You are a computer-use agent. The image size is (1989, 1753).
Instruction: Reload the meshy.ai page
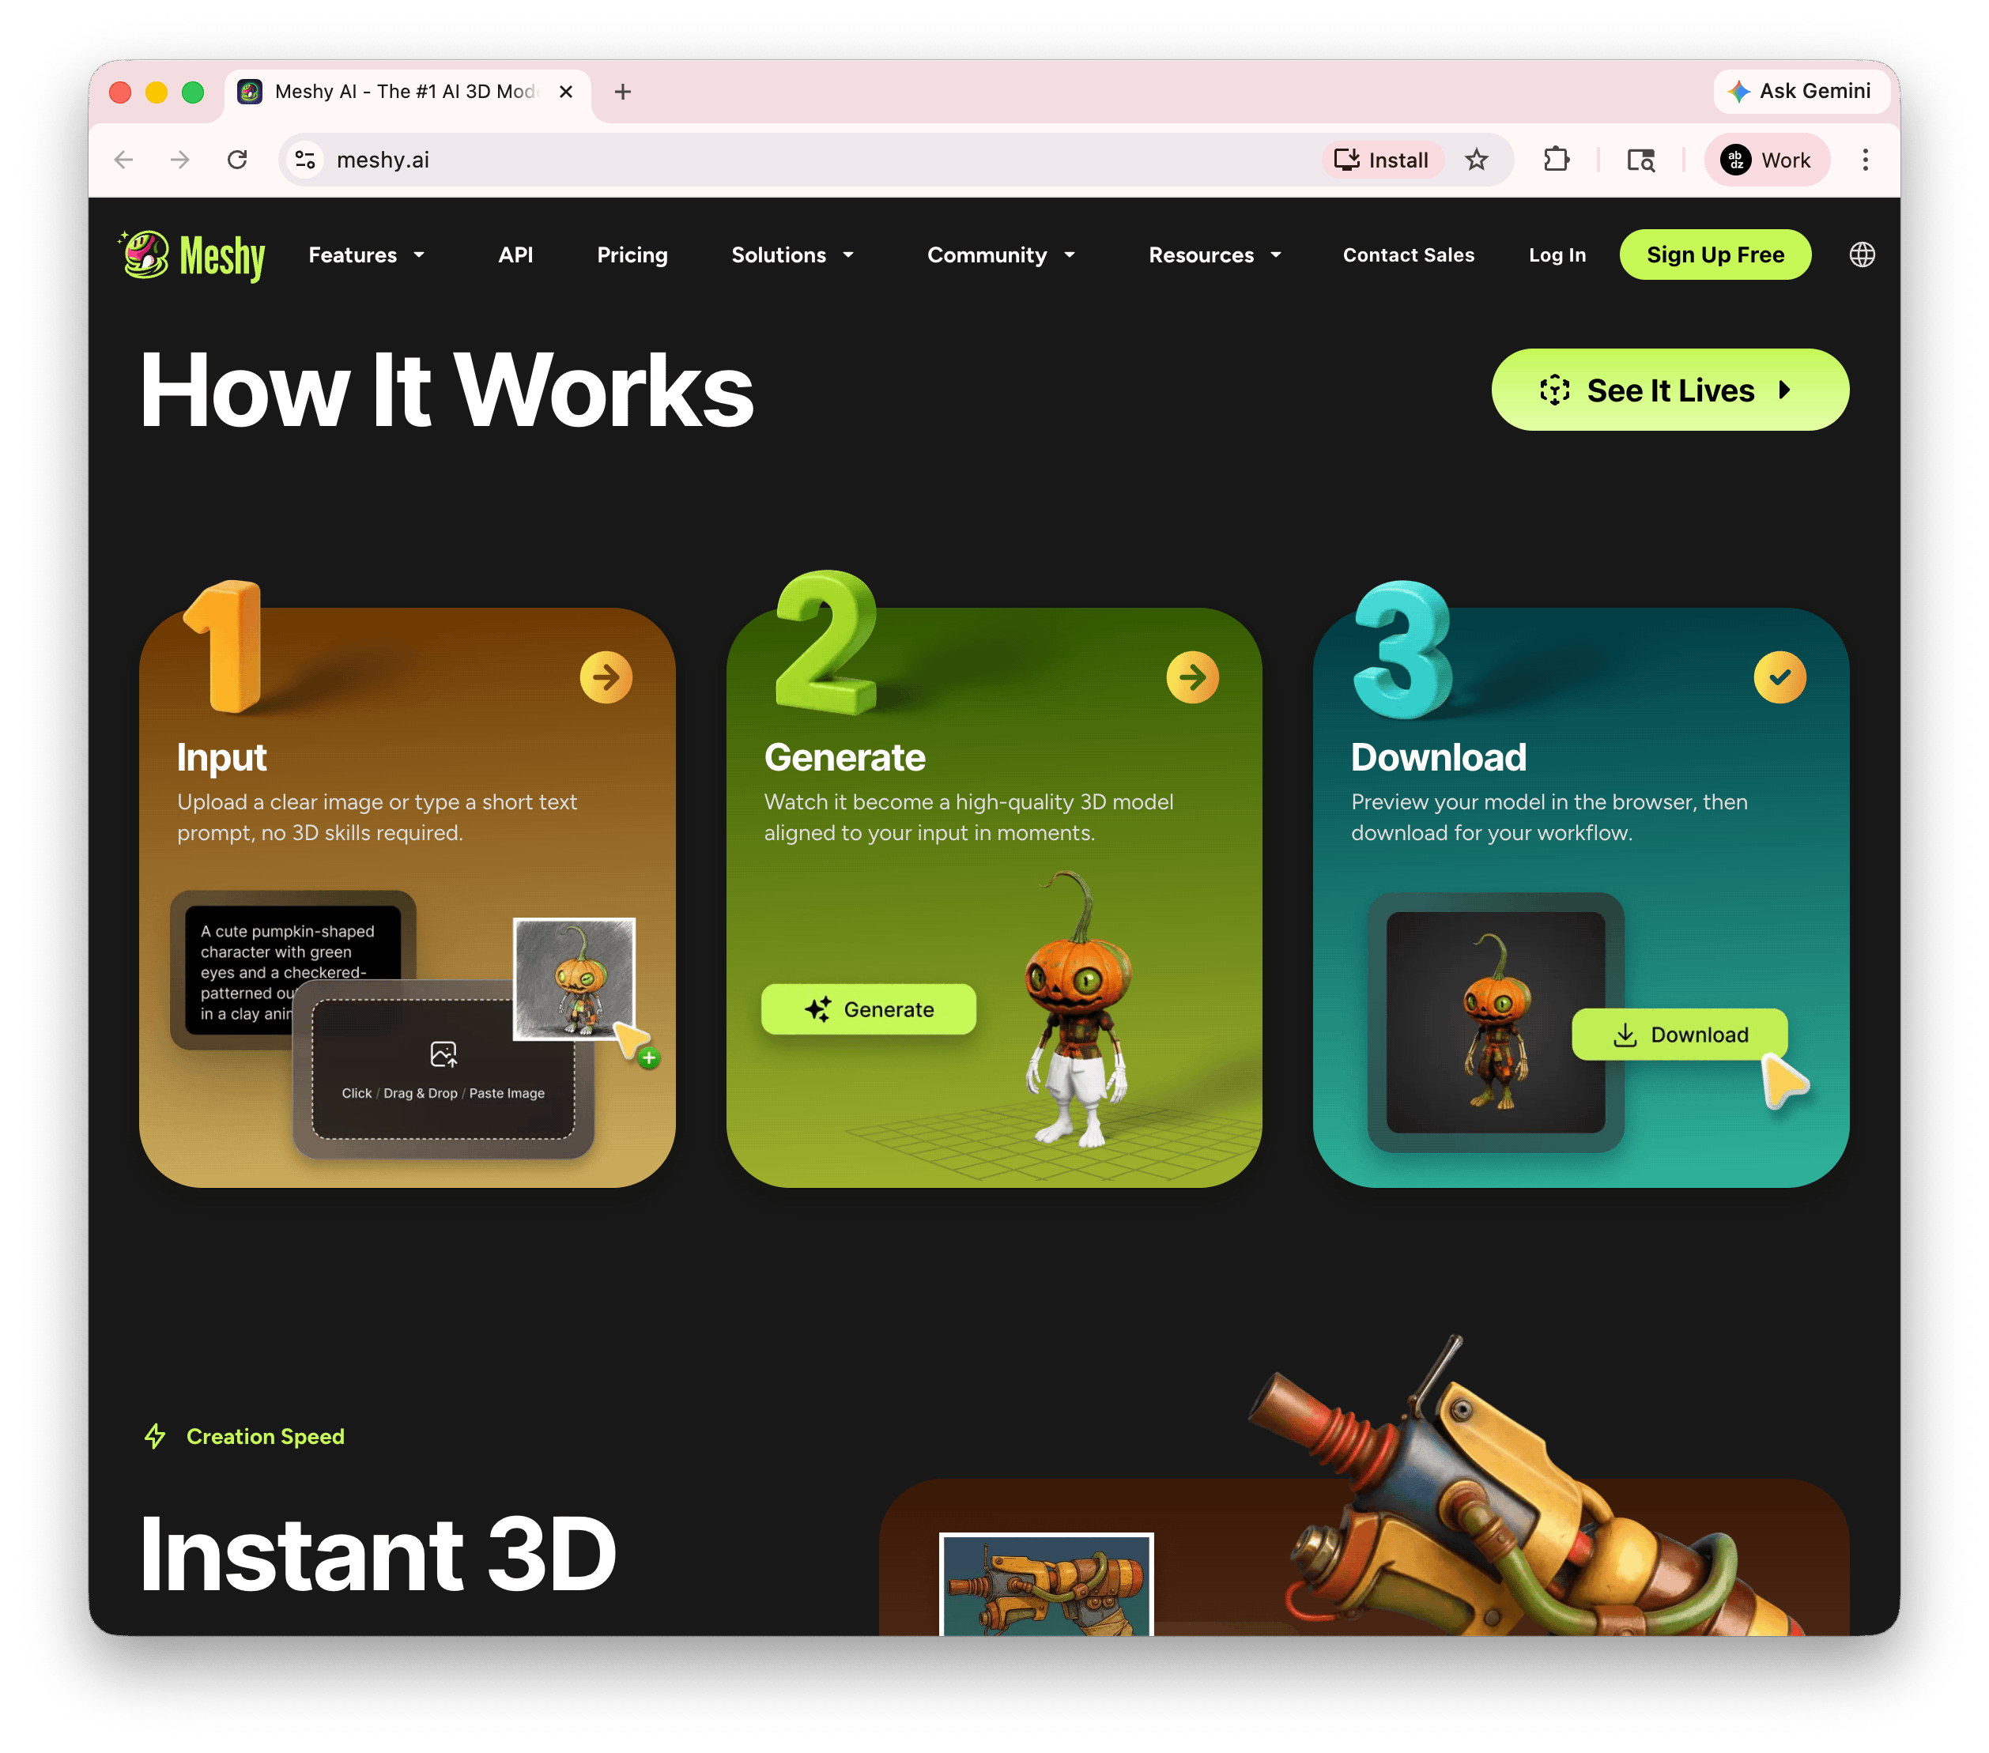(236, 160)
